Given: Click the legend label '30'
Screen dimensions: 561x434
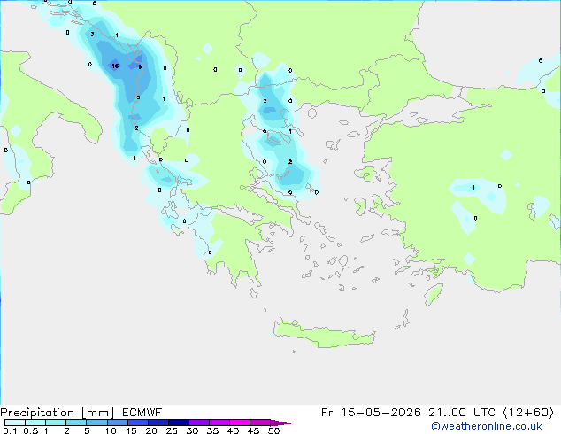Looking at the screenshot, I should click(192, 430).
